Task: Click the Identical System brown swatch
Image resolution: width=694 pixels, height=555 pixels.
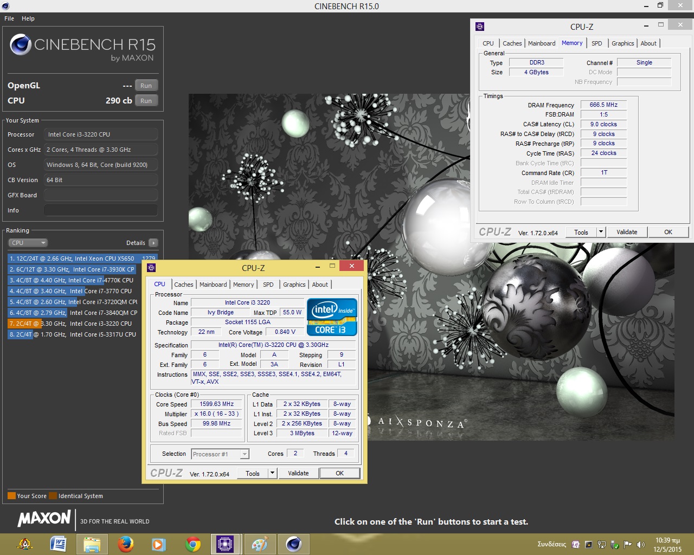Action: click(x=53, y=496)
